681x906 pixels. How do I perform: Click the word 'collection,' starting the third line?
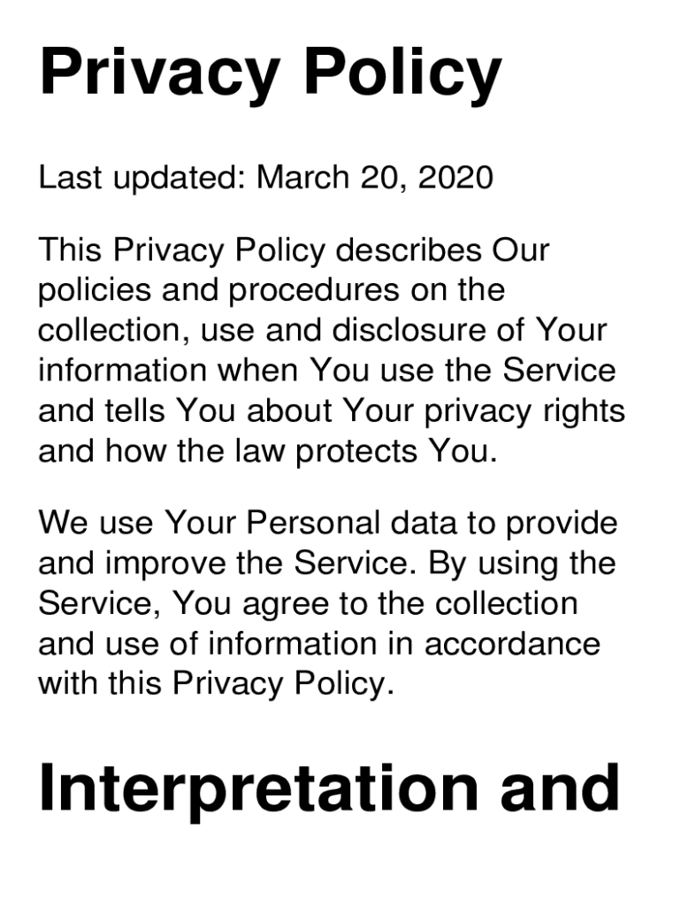[x=115, y=330]
